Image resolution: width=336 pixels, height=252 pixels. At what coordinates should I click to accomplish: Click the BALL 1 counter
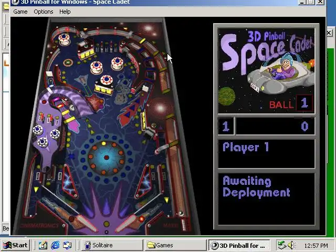coord(290,103)
